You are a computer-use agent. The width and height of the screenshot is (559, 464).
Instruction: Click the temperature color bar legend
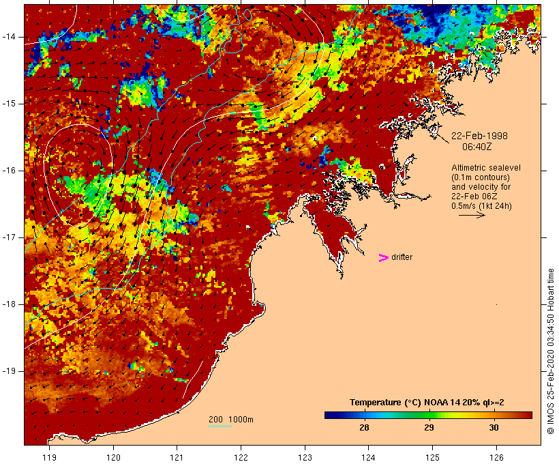pyautogui.click(x=428, y=415)
